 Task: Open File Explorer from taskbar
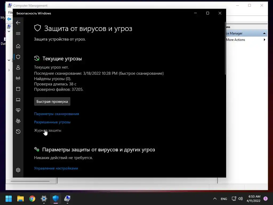pyautogui.click(x=20, y=199)
